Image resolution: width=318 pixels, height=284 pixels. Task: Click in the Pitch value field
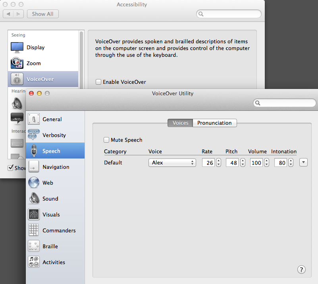point(232,163)
